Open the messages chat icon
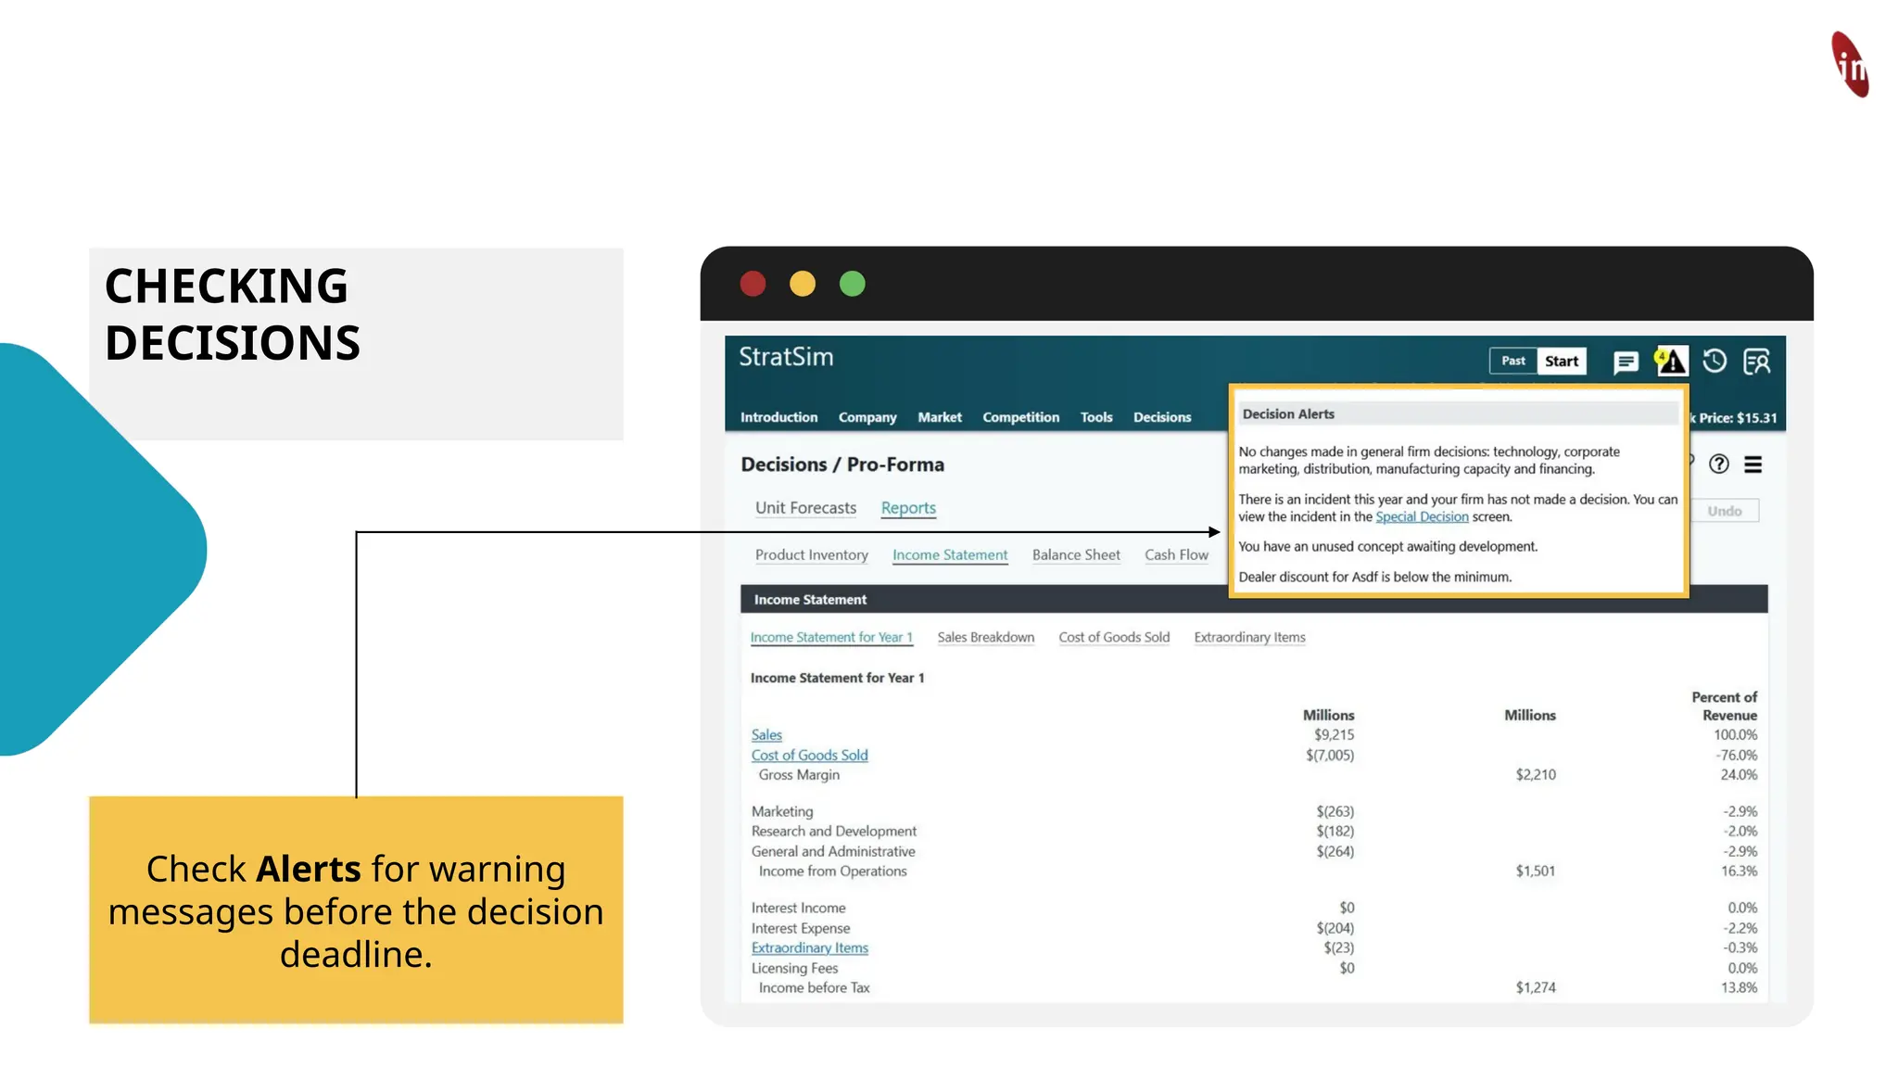The height and width of the screenshot is (1068, 1898). pos(1626,362)
